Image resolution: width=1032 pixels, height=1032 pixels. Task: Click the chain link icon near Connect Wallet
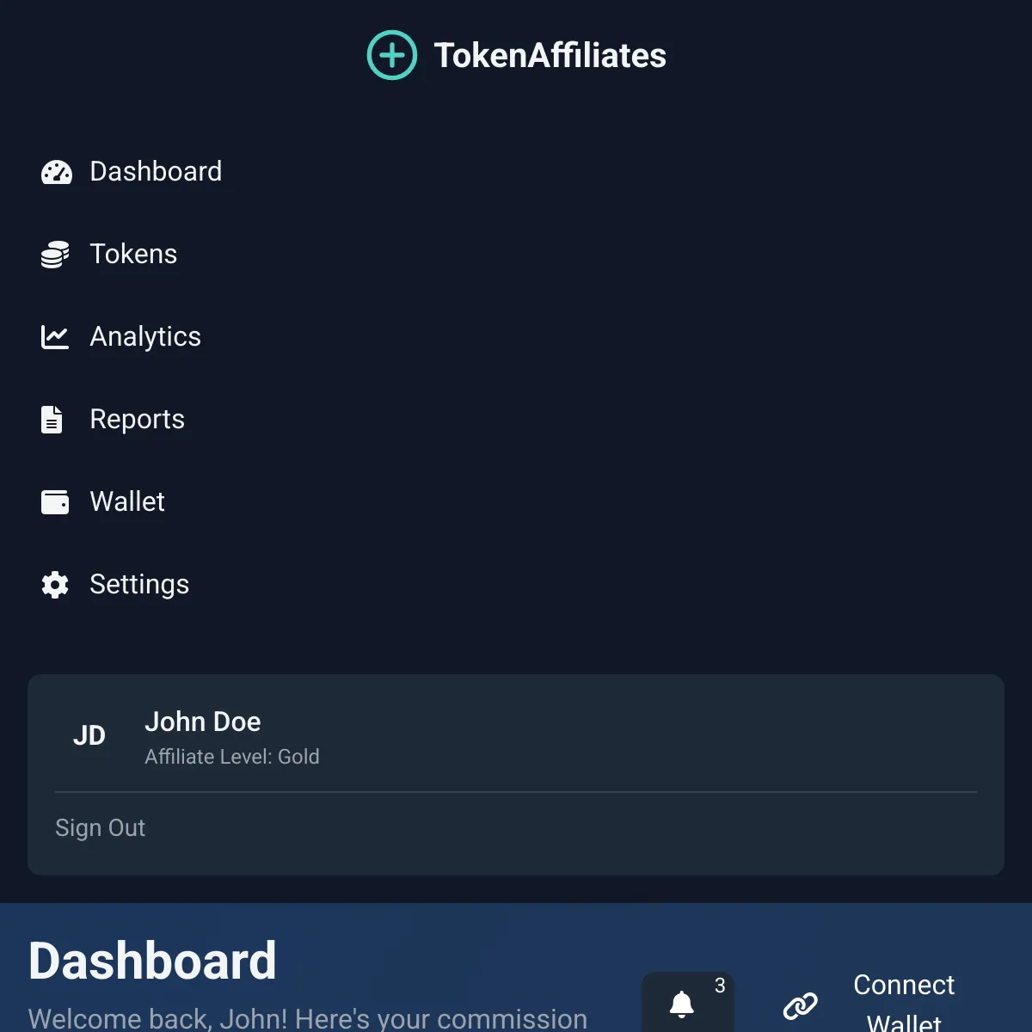[801, 1004]
